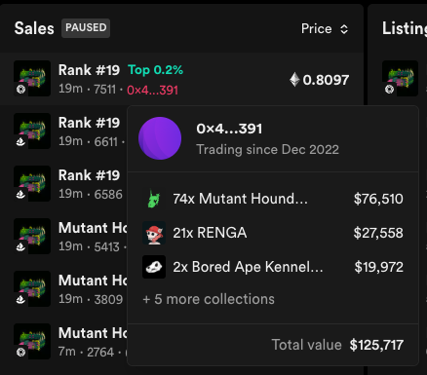Click wallet name 0x4...391 in popup
This screenshot has height=375, width=427.
click(229, 129)
